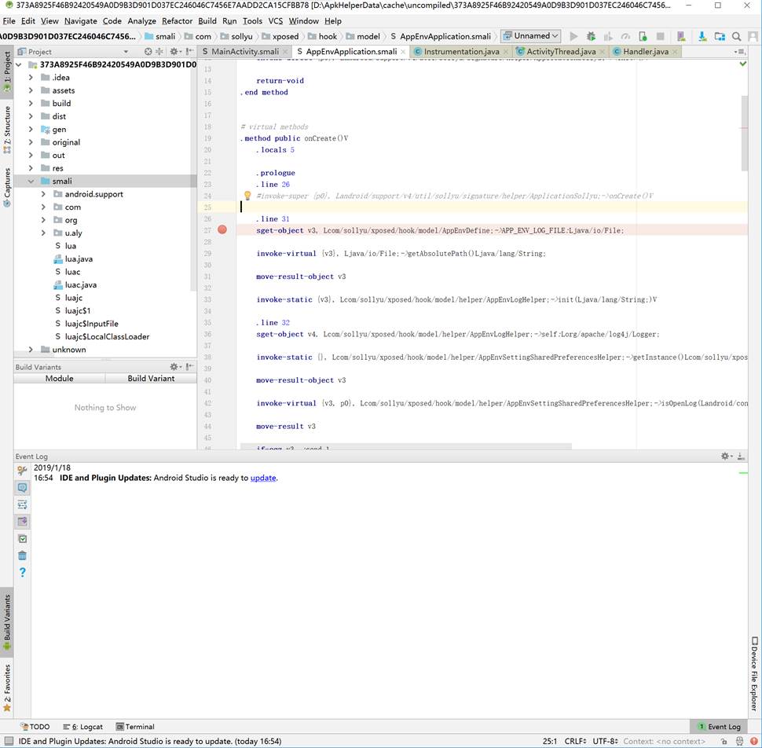Close the ActivityThread.java tab
This screenshot has width=762, height=748.
602,52
